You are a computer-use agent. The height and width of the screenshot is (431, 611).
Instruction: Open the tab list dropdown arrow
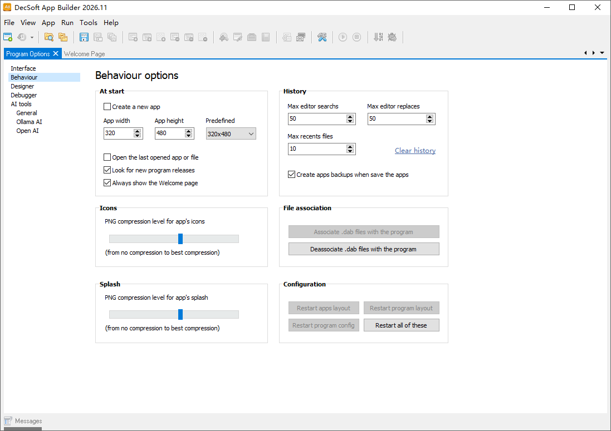(602, 53)
